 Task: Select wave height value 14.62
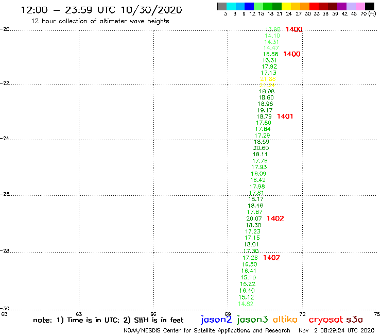(246, 304)
